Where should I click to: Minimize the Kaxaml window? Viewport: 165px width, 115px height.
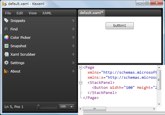click(140, 3)
